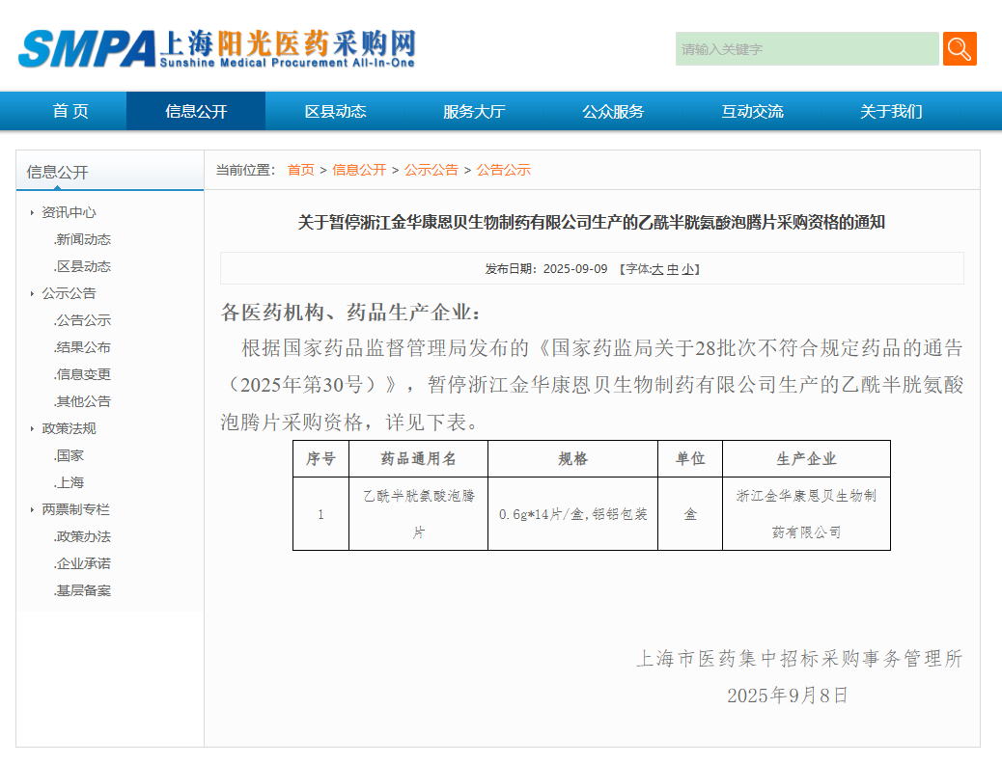Click the 药品通用名 table header
The image size is (1002, 764).
(419, 458)
